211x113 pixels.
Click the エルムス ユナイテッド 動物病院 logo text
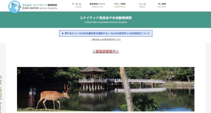point(40,5)
